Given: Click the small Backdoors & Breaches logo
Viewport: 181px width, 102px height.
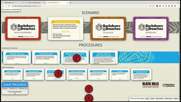Looking at the screenshot, I should point(169,85).
